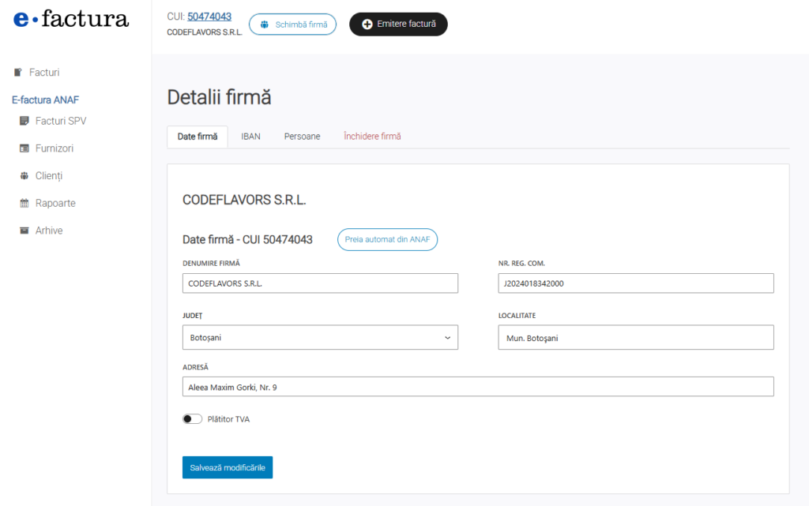Click the Clienți icon in sidebar

tap(24, 176)
